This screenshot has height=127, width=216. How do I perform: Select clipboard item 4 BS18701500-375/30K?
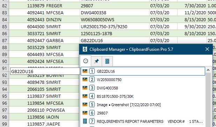coord(143,96)
